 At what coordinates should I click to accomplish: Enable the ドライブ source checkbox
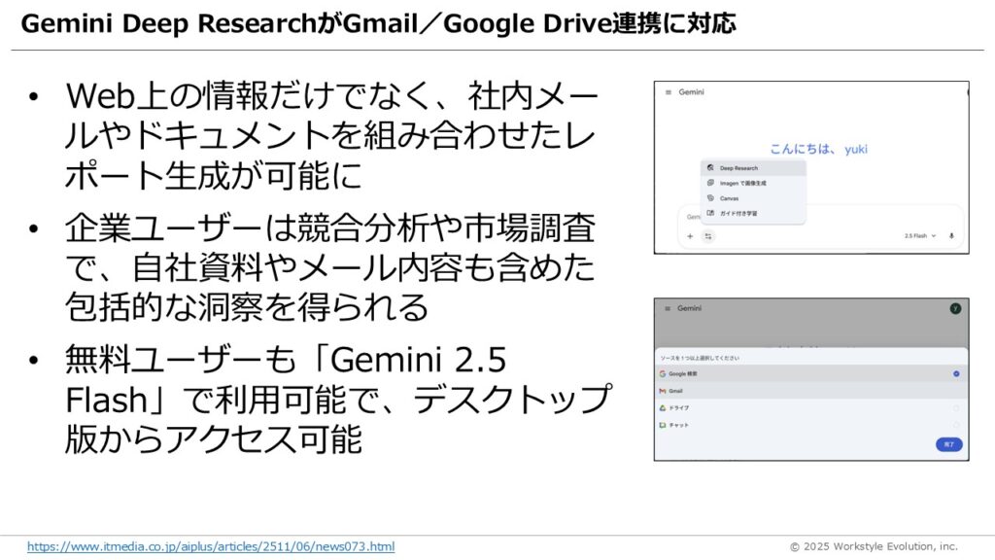click(x=956, y=408)
